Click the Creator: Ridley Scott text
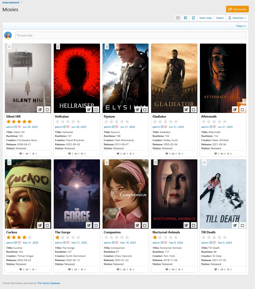This screenshot has width=255, height=289. point(165,140)
